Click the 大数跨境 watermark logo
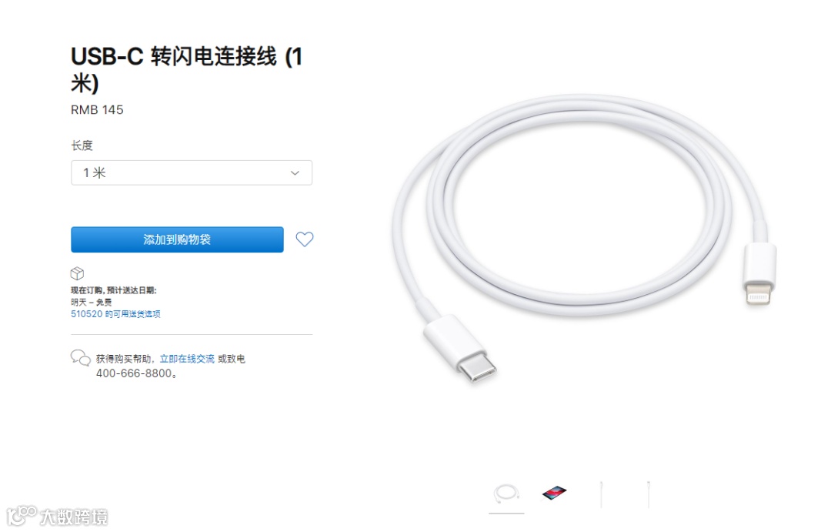Screen dimensions: 831x532 57,516
